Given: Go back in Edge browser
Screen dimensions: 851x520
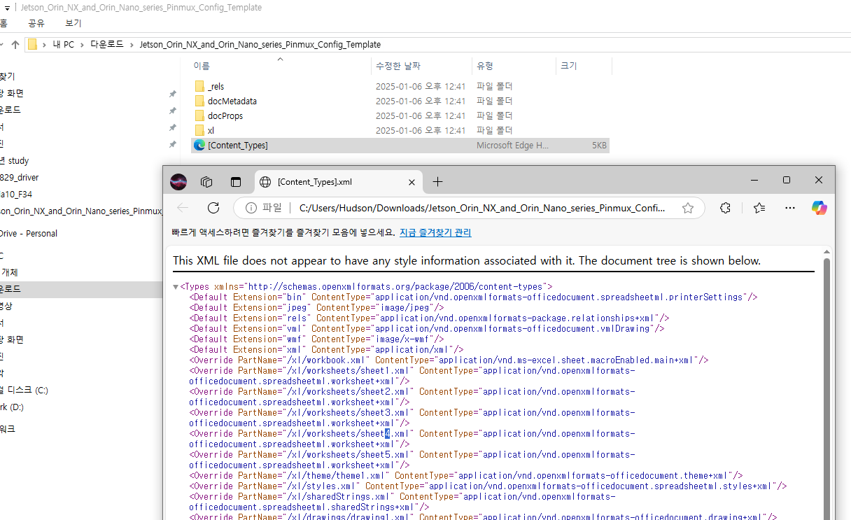Looking at the screenshot, I should pyautogui.click(x=183, y=208).
